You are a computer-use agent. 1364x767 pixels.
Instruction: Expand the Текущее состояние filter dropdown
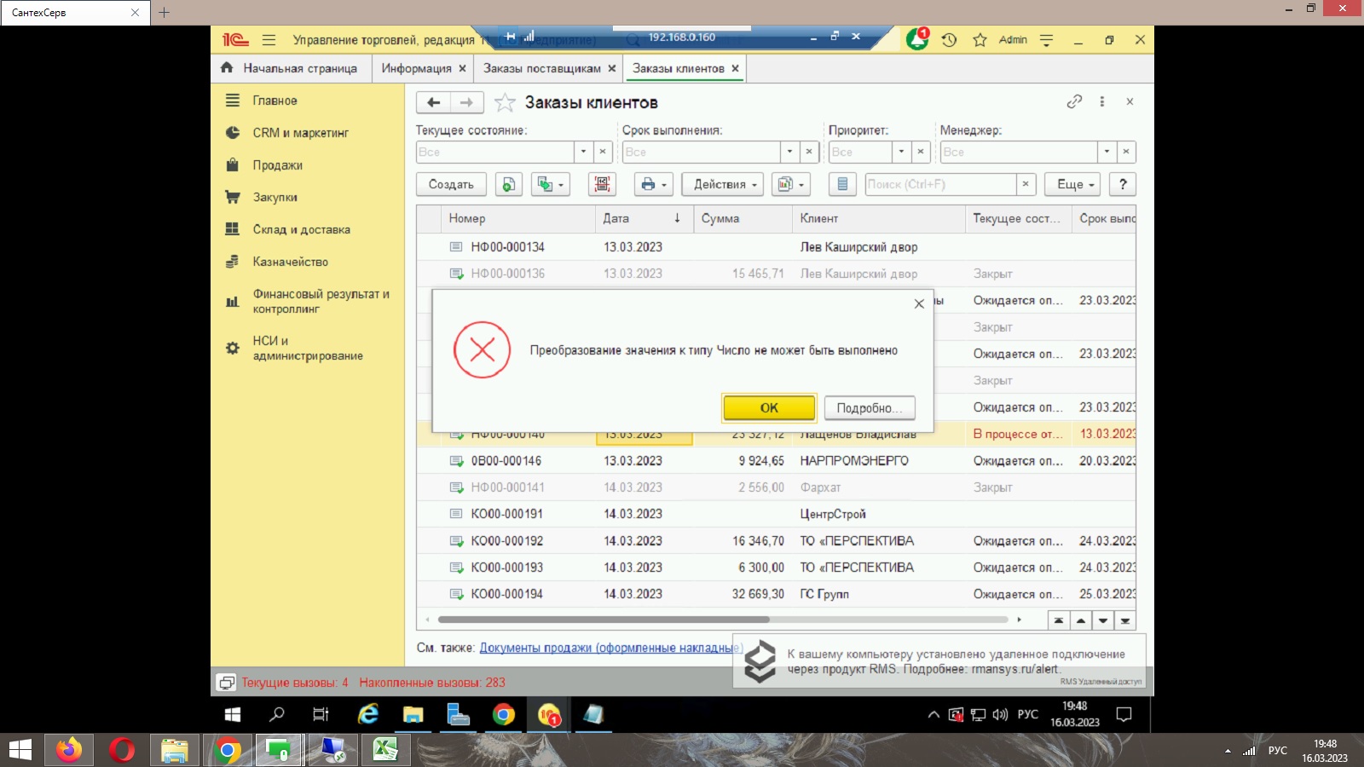(583, 152)
